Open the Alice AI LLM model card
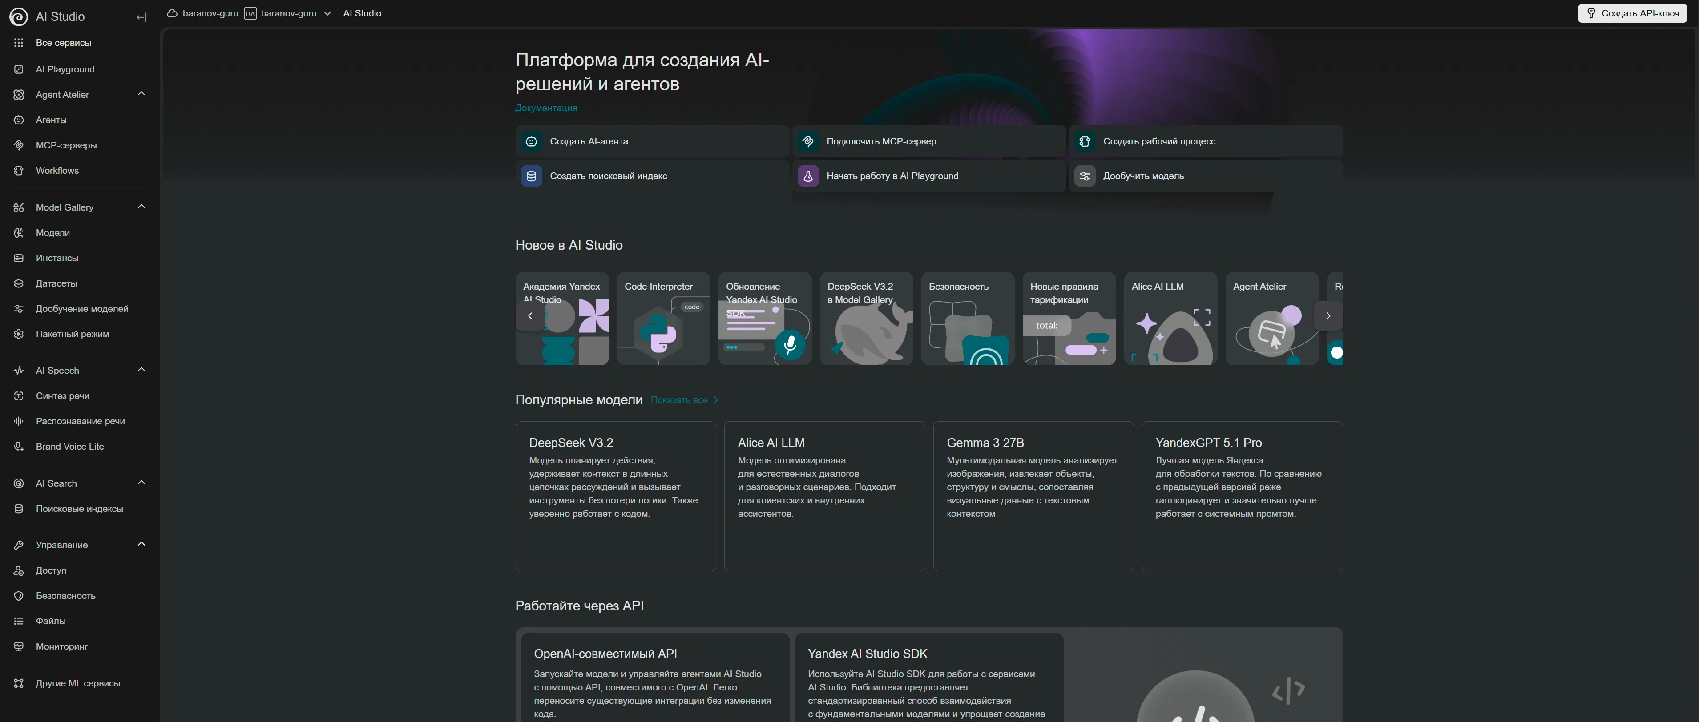This screenshot has width=1699, height=722. point(824,496)
